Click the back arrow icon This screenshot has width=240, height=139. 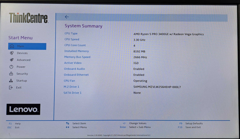click(x=67, y=17)
